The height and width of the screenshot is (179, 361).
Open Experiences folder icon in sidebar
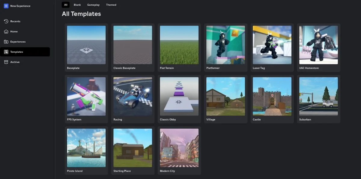[6, 42]
